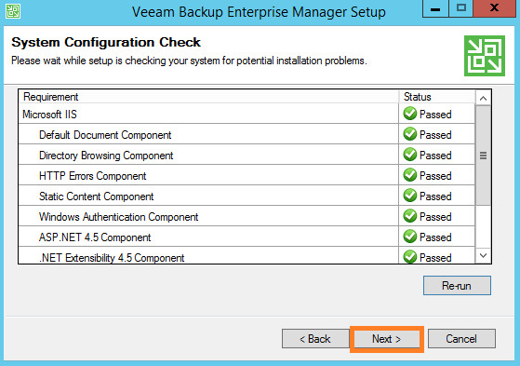Select the ASP.NET 4.5 Component row
The image size is (520, 366).
pyautogui.click(x=247, y=237)
